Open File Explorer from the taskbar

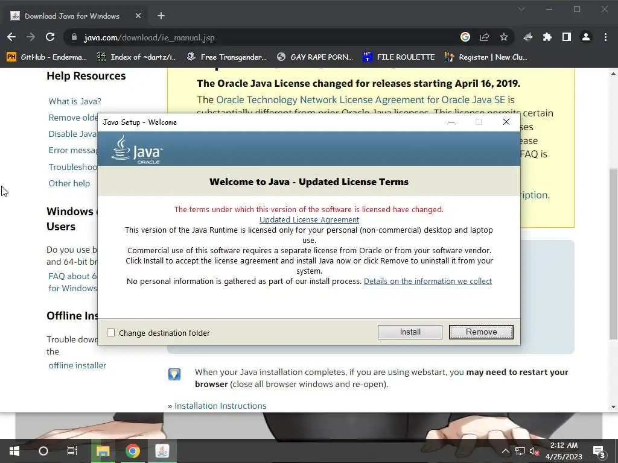pos(103,451)
